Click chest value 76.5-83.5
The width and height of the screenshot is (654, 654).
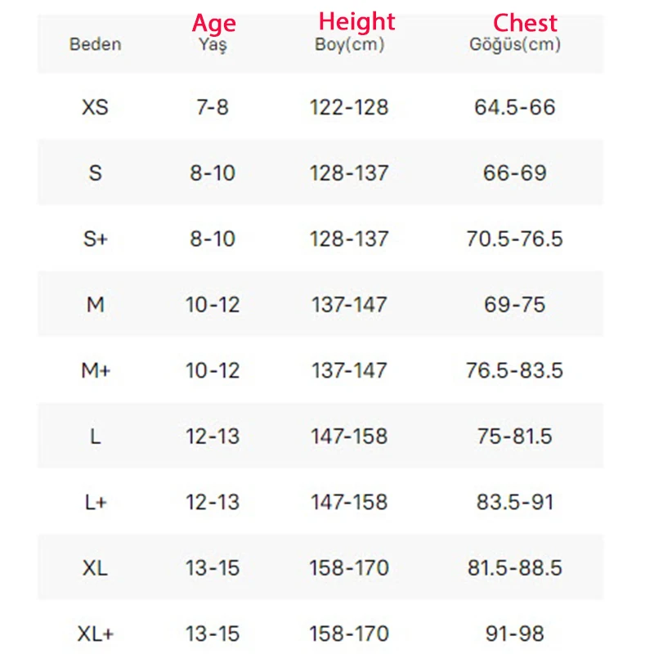click(515, 370)
